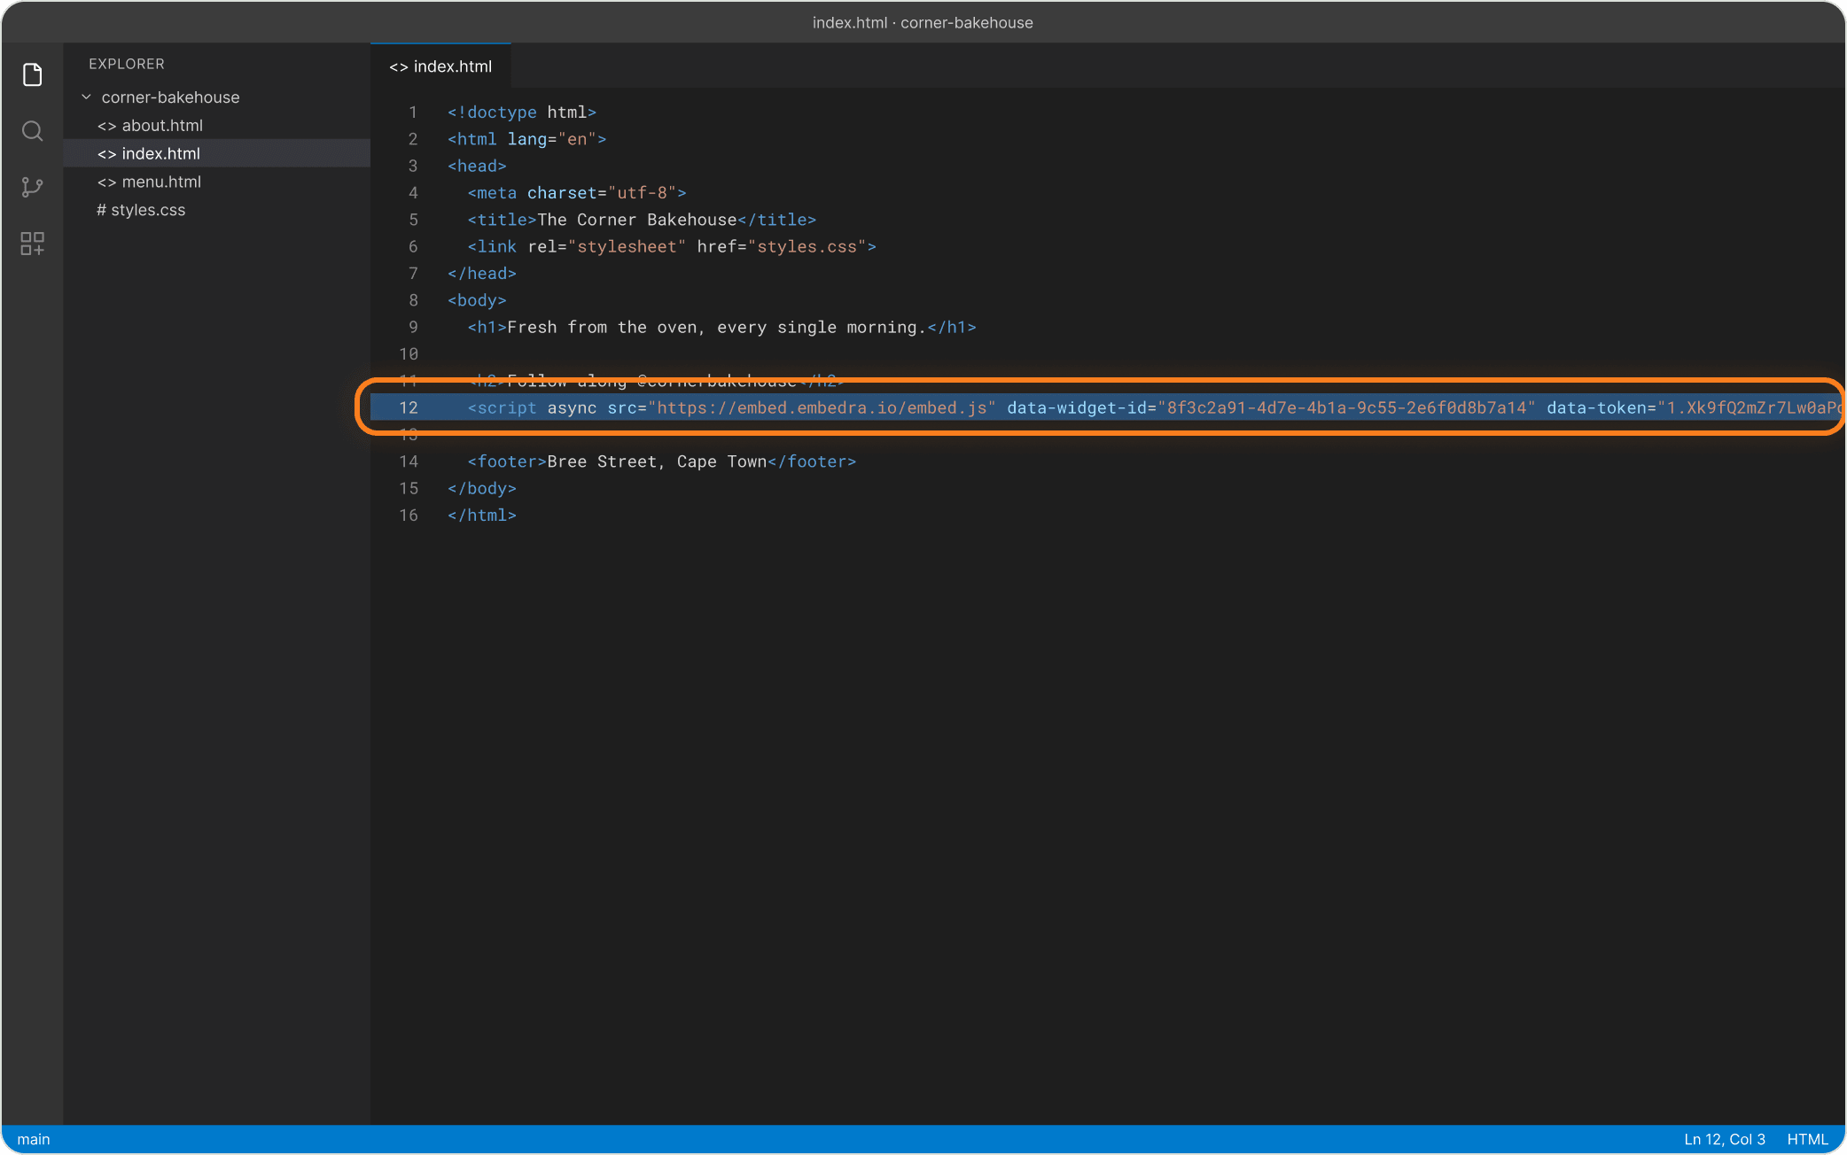This screenshot has height=1155, width=1847.
Task: Click the window title index.html · corner-bakehouse
Action: click(x=923, y=22)
